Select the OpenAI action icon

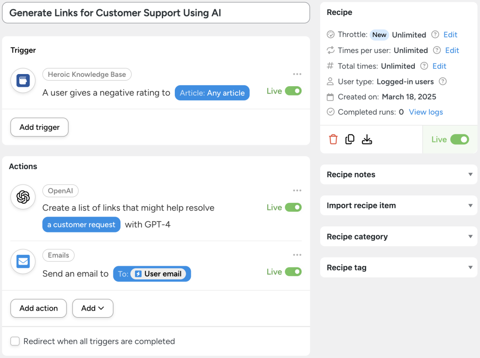22,197
